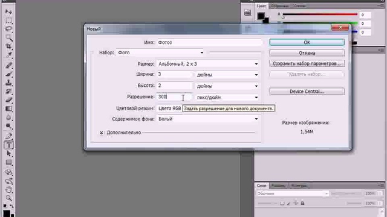387x217 pixels.
Task: Click the Высота height input field
Action: 175,86
